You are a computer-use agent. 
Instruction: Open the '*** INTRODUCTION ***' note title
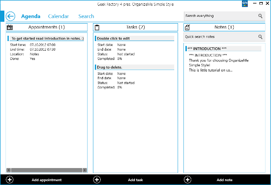tap(223, 49)
